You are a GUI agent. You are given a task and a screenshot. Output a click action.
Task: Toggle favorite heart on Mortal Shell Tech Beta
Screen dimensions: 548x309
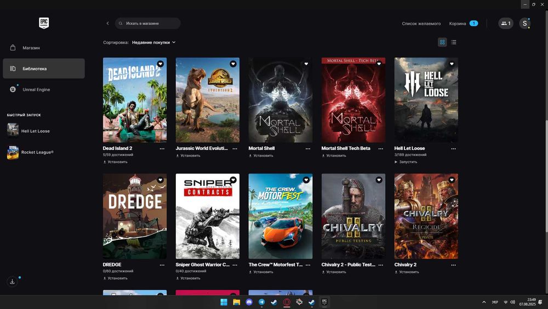[379, 64]
